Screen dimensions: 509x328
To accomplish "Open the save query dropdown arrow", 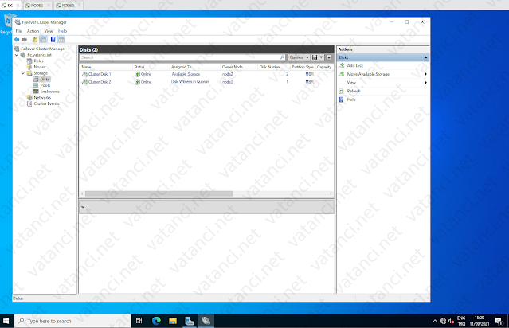I will [x=321, y=57].
